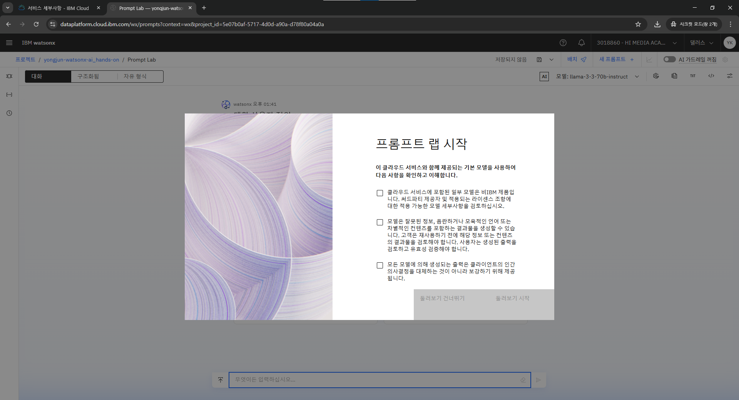Click the upload icon beside chat input
Viewport: 739px width, 400px height.
(221, 380)
